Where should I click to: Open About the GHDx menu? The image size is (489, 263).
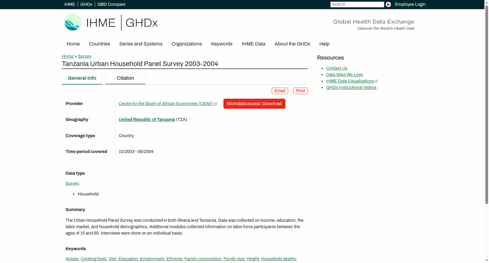click(292, 44)
